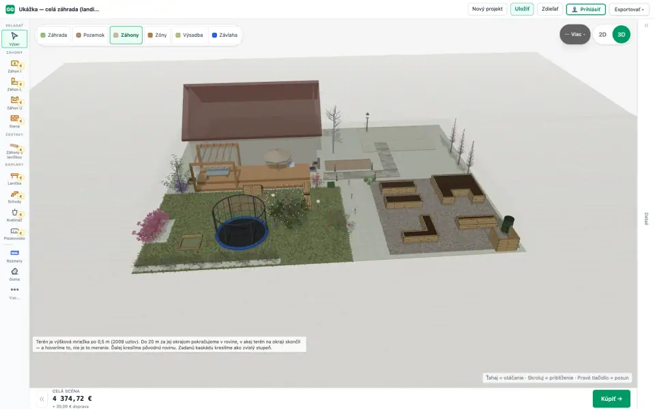
Task: Open the Výsadba tab
Action: [189, 35]
